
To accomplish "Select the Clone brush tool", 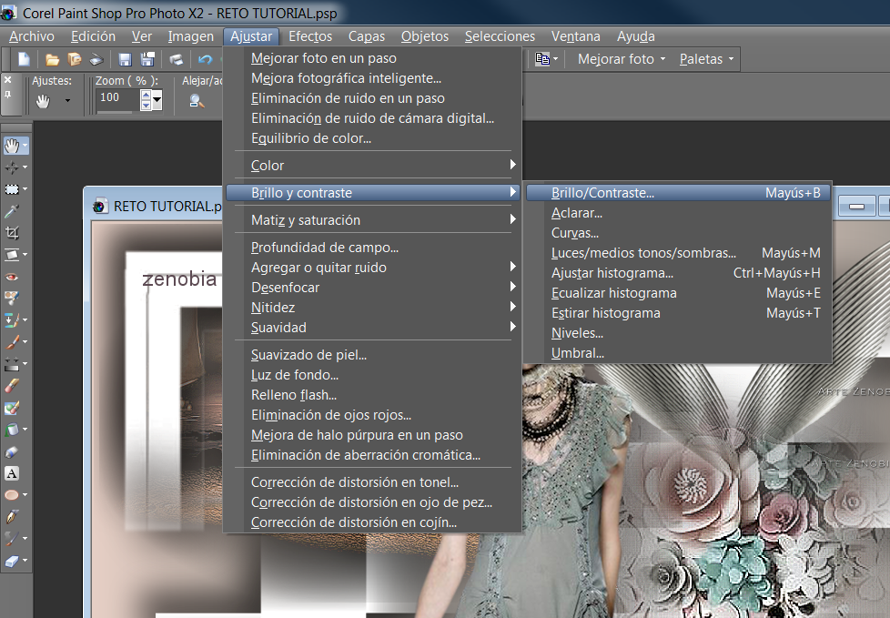I will [x=11, y=320].
